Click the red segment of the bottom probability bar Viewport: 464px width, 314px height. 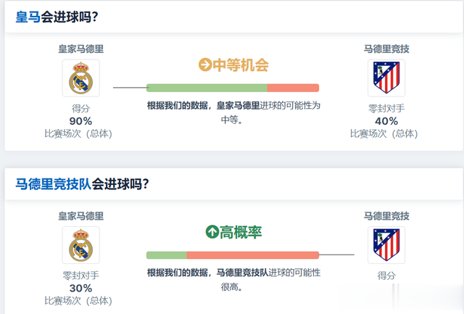pos(253,255)
